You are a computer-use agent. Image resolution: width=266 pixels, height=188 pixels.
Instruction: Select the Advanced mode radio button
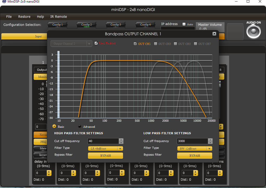point(79,126)
